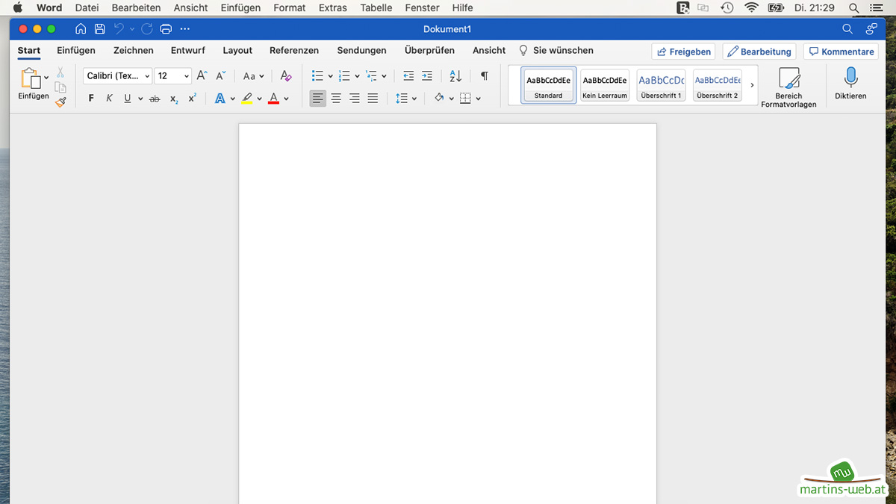Open the Kommentare pane

click(x=841, y=52)
